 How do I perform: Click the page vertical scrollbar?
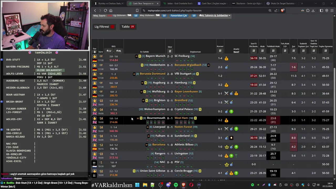point(334,121)
